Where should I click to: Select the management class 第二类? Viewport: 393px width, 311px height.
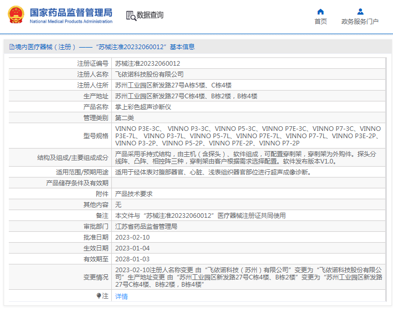coord(124,117)
